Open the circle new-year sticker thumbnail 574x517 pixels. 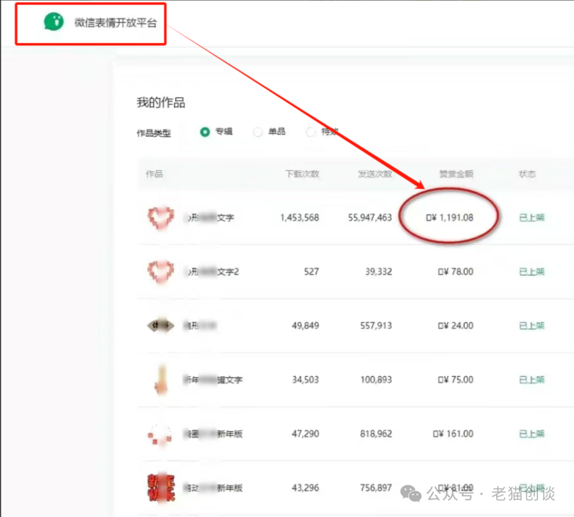coord(160,434)
